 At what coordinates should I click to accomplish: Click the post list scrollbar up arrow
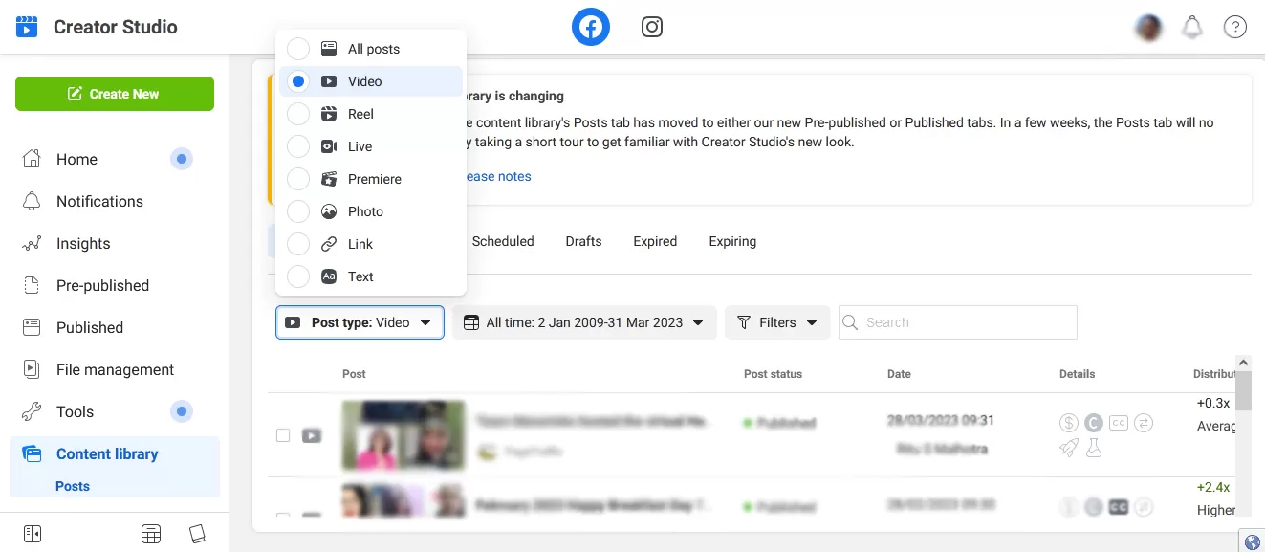(x=1243, y=363)
